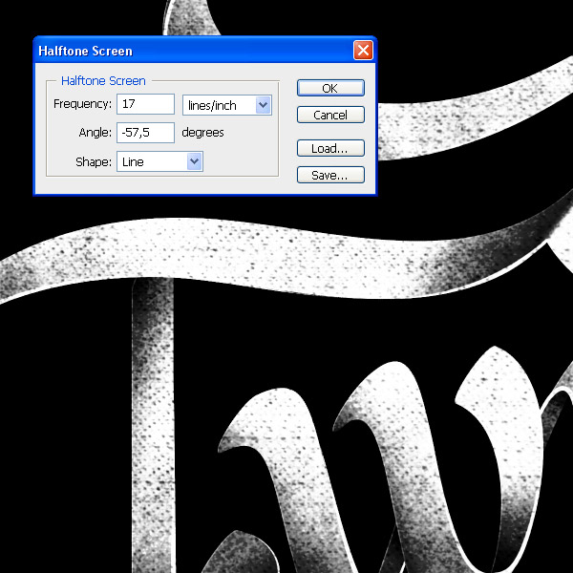Click the Angle input field
Image resolution: width=573 pixels, height=573 pixels.
145,133
